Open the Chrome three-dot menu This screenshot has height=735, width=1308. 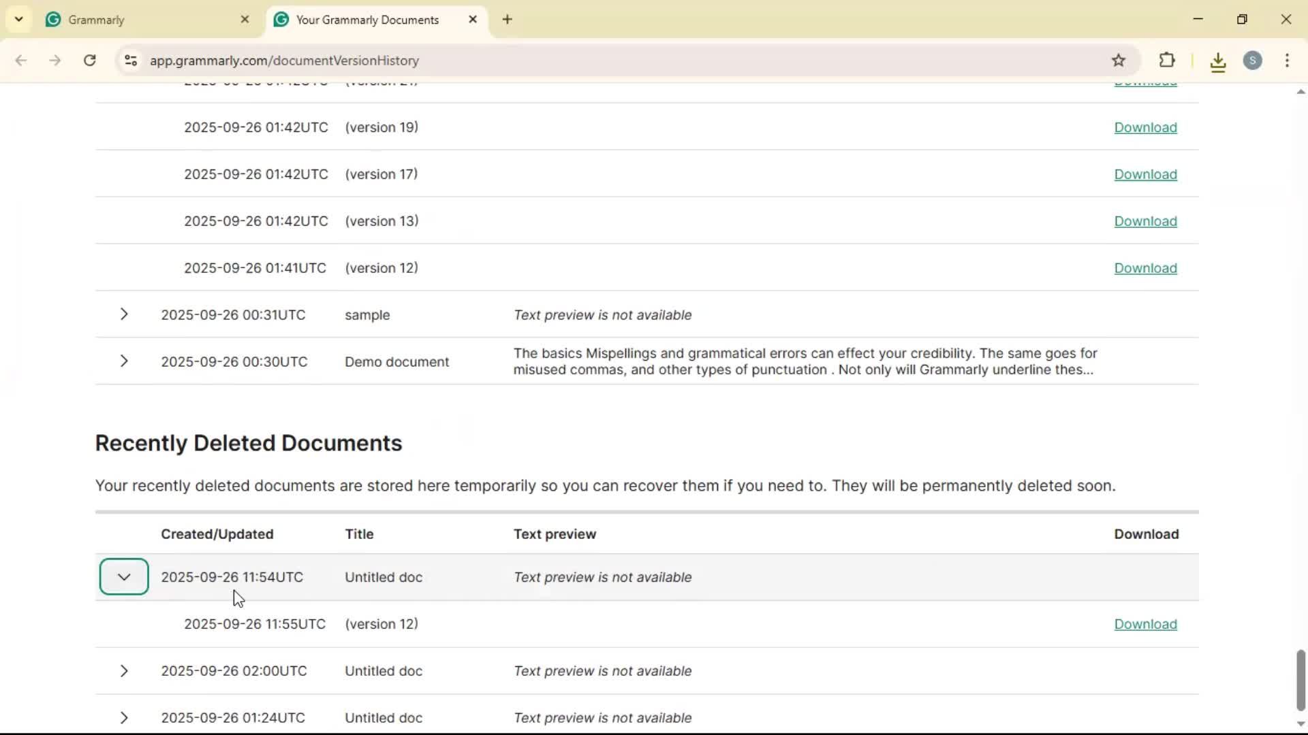tap(1287, 60)
